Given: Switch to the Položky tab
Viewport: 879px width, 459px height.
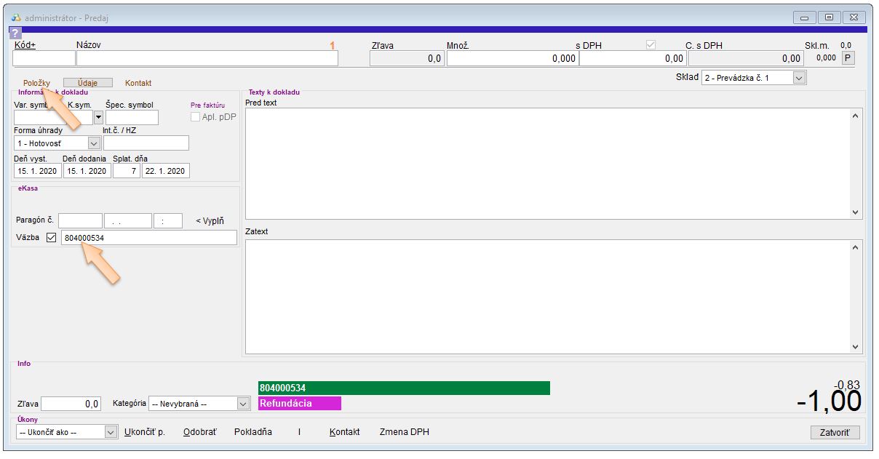Looking at the screenshot, I should click(36, 83).
